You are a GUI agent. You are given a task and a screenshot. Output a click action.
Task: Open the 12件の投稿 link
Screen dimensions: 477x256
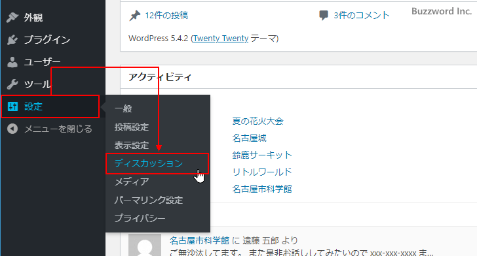[x=166, y=16]
